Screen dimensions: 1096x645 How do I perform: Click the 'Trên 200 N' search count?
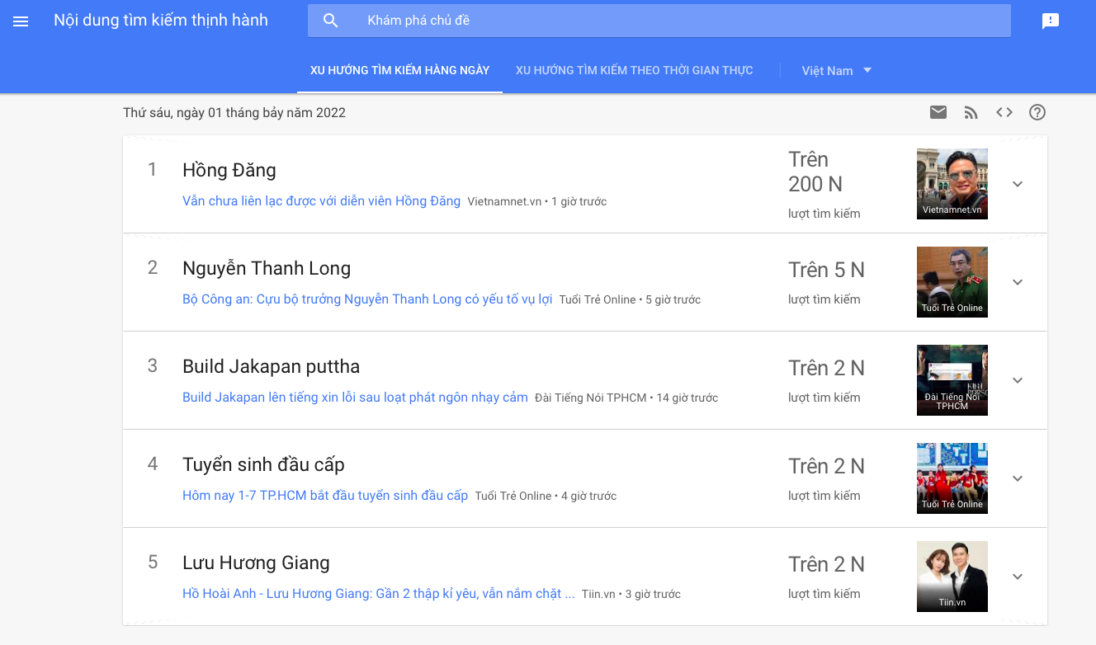coord(815,172)
